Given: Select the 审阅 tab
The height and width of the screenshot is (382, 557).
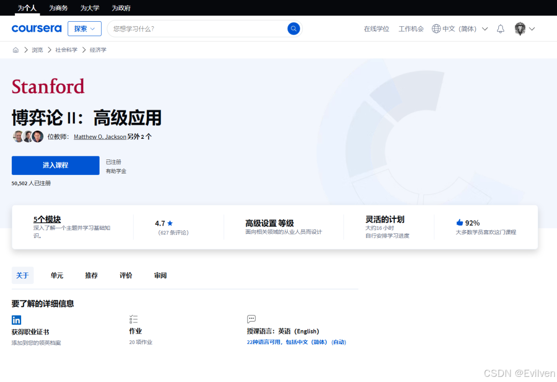Looking at the screenshot, I should point(160,275).
